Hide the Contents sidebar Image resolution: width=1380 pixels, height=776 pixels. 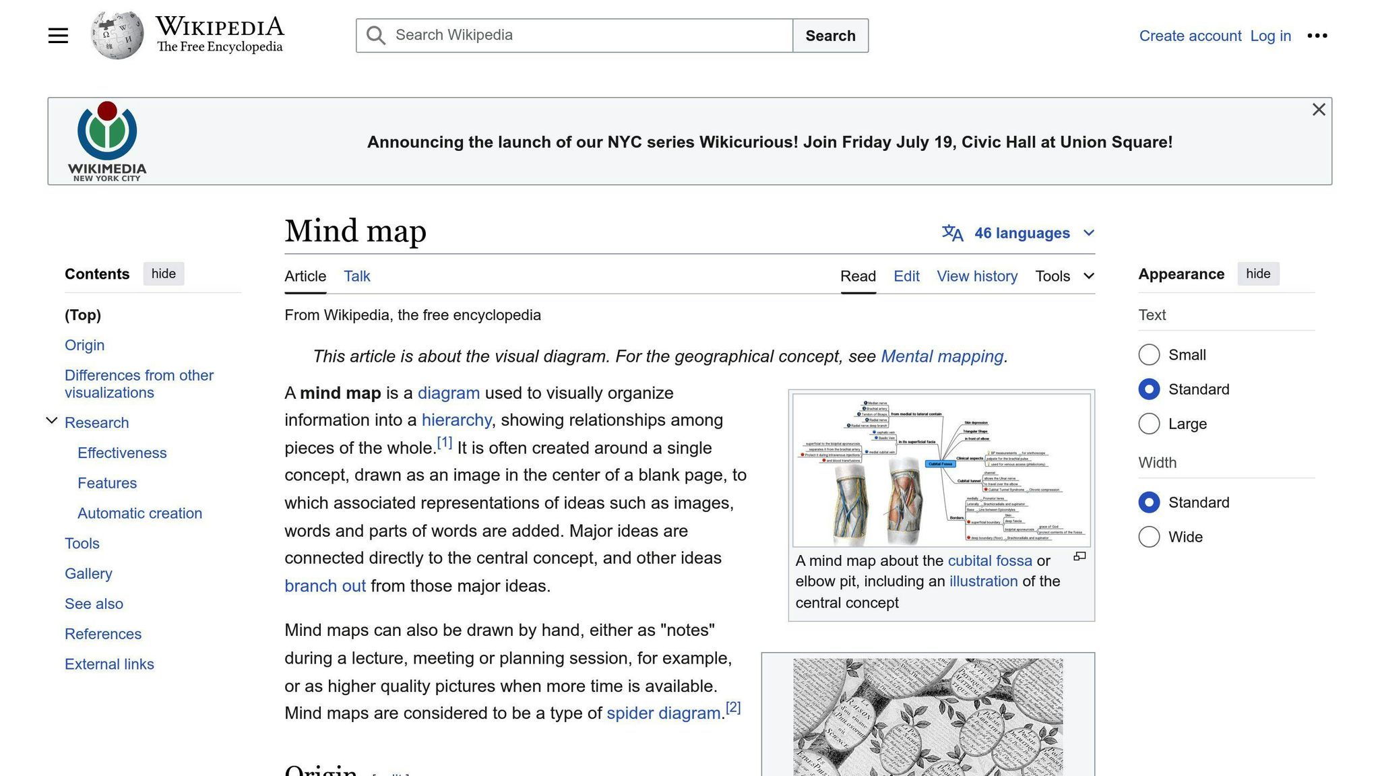click(163, 273)
